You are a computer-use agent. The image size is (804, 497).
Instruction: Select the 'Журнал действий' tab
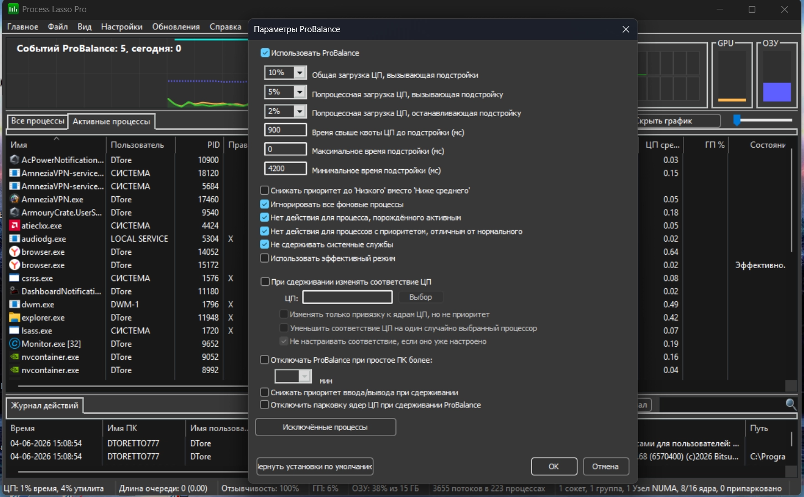pos(45,406)
